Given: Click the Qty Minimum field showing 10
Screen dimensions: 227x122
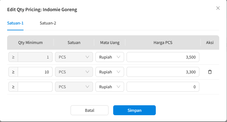Looking at the screenshot, I should pos(35,72).
